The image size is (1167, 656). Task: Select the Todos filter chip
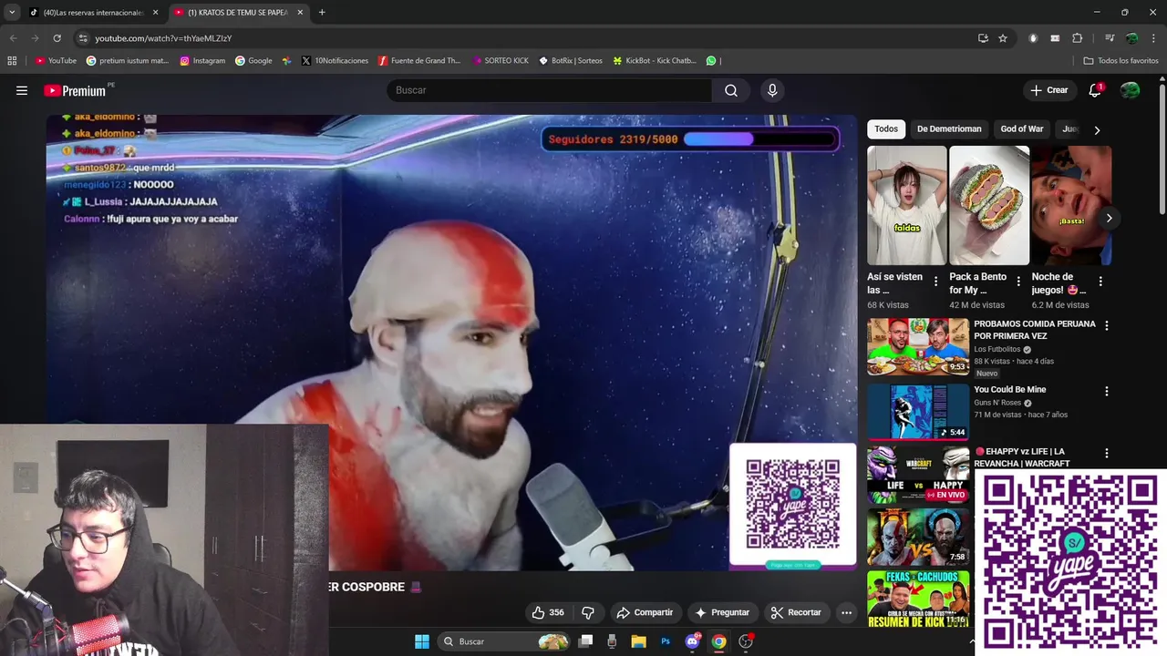886,128
